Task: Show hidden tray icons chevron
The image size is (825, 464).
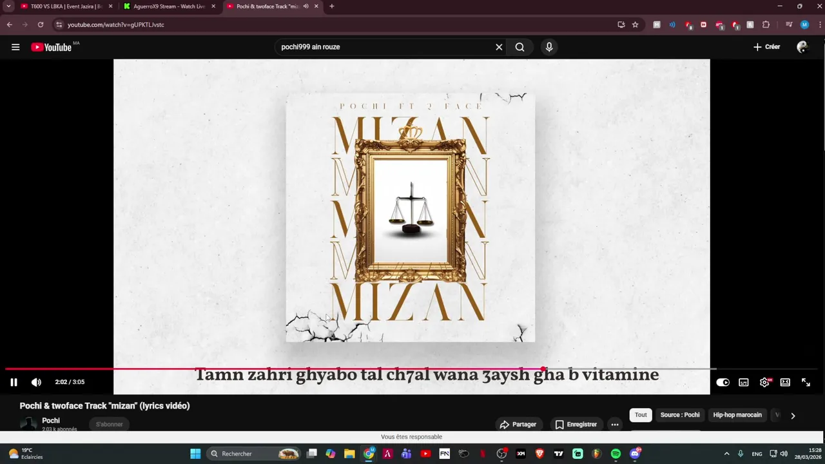Action: 726,454
